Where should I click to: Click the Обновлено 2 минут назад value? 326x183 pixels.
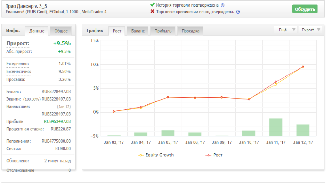point(58,161)
